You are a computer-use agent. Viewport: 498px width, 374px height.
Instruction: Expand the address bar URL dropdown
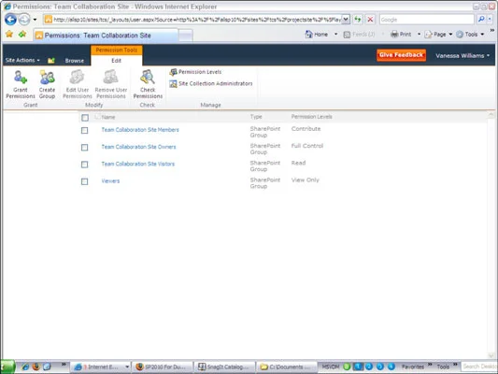[x=346, y=20]
